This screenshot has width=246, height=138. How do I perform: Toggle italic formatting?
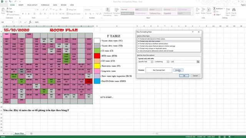coord(26,14)
